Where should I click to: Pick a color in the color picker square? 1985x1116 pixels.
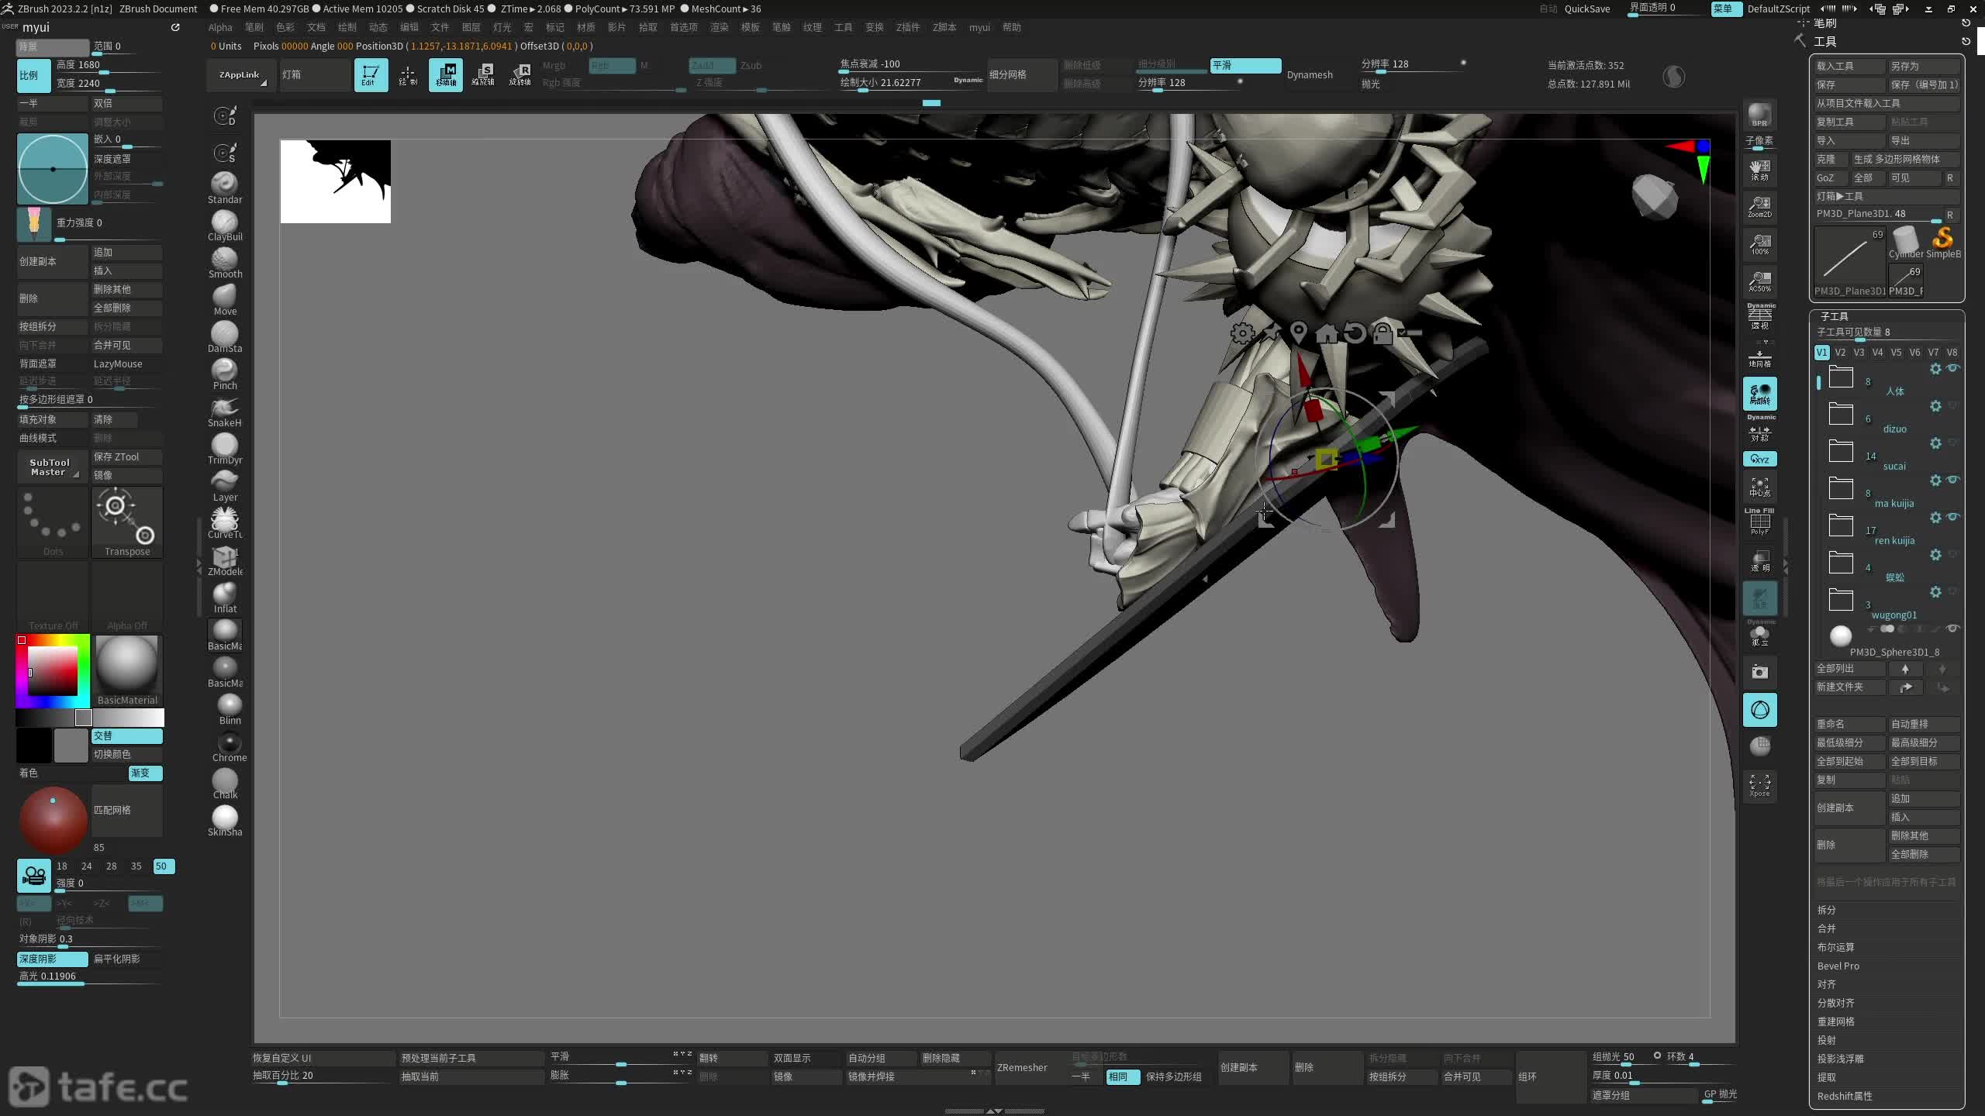click(53, 670)
